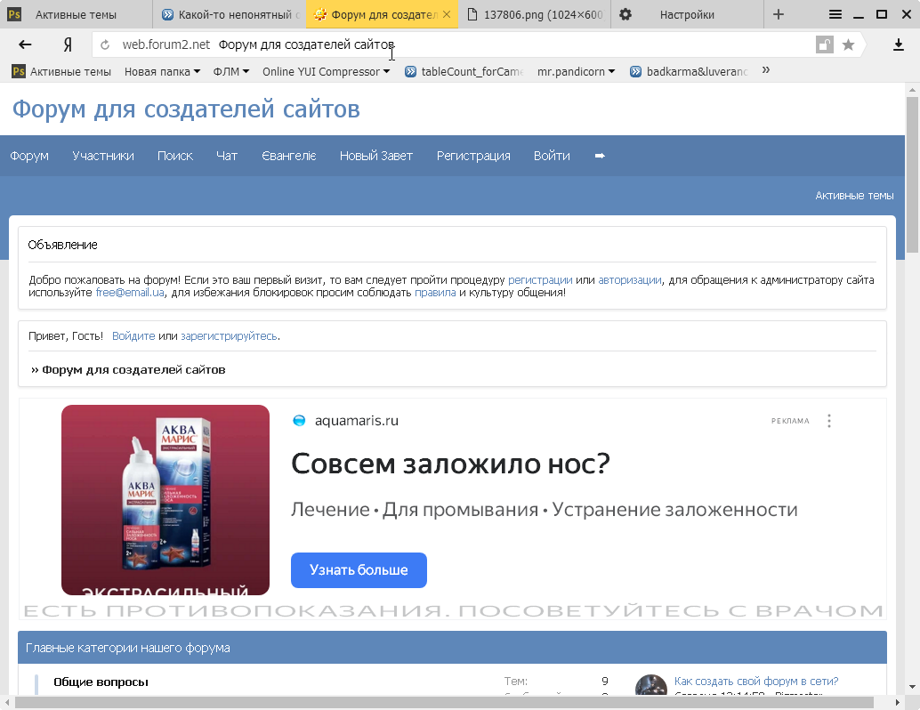This screenshot has height=710, width=920.
Task: Go back with the browser arrow
Action: pos(25,44)
